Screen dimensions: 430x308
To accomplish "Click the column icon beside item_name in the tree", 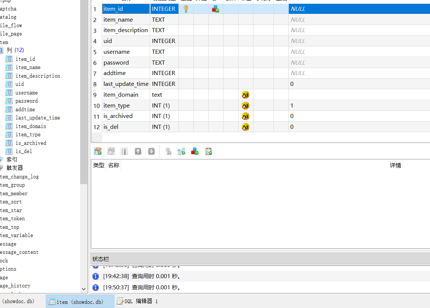I will coord(9,67).
